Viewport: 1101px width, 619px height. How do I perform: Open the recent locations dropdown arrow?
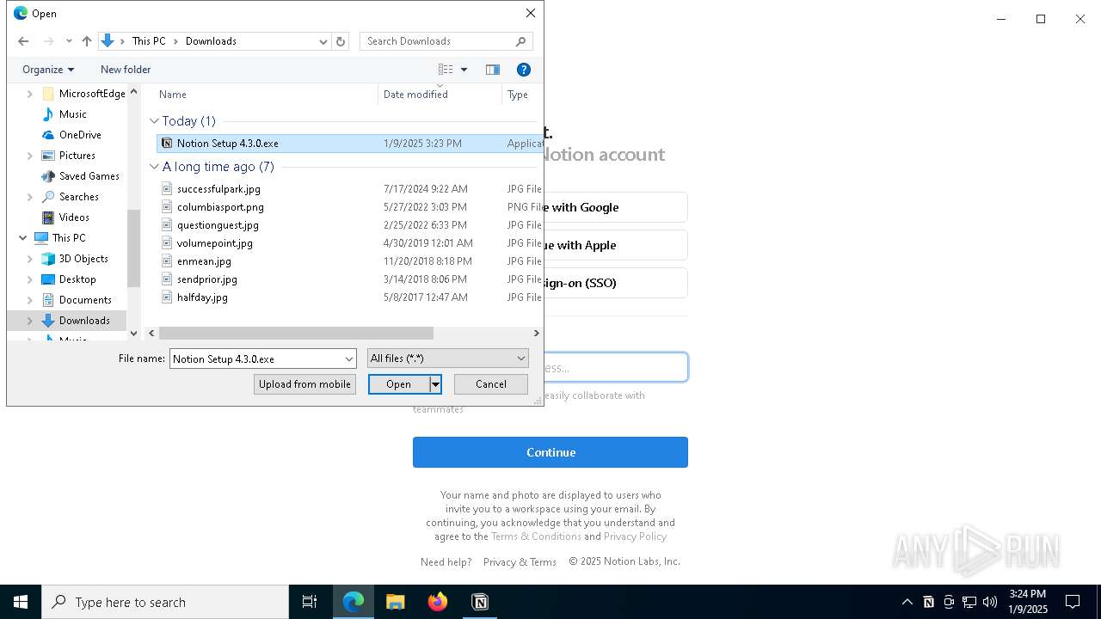(x=69, y=41)
